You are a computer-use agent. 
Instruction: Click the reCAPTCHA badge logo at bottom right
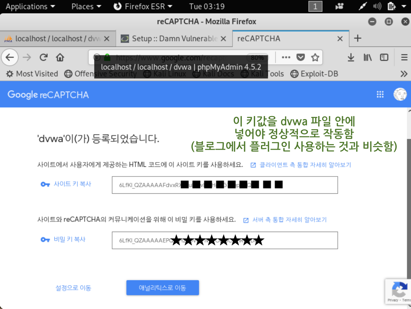(x=399, y=289)
